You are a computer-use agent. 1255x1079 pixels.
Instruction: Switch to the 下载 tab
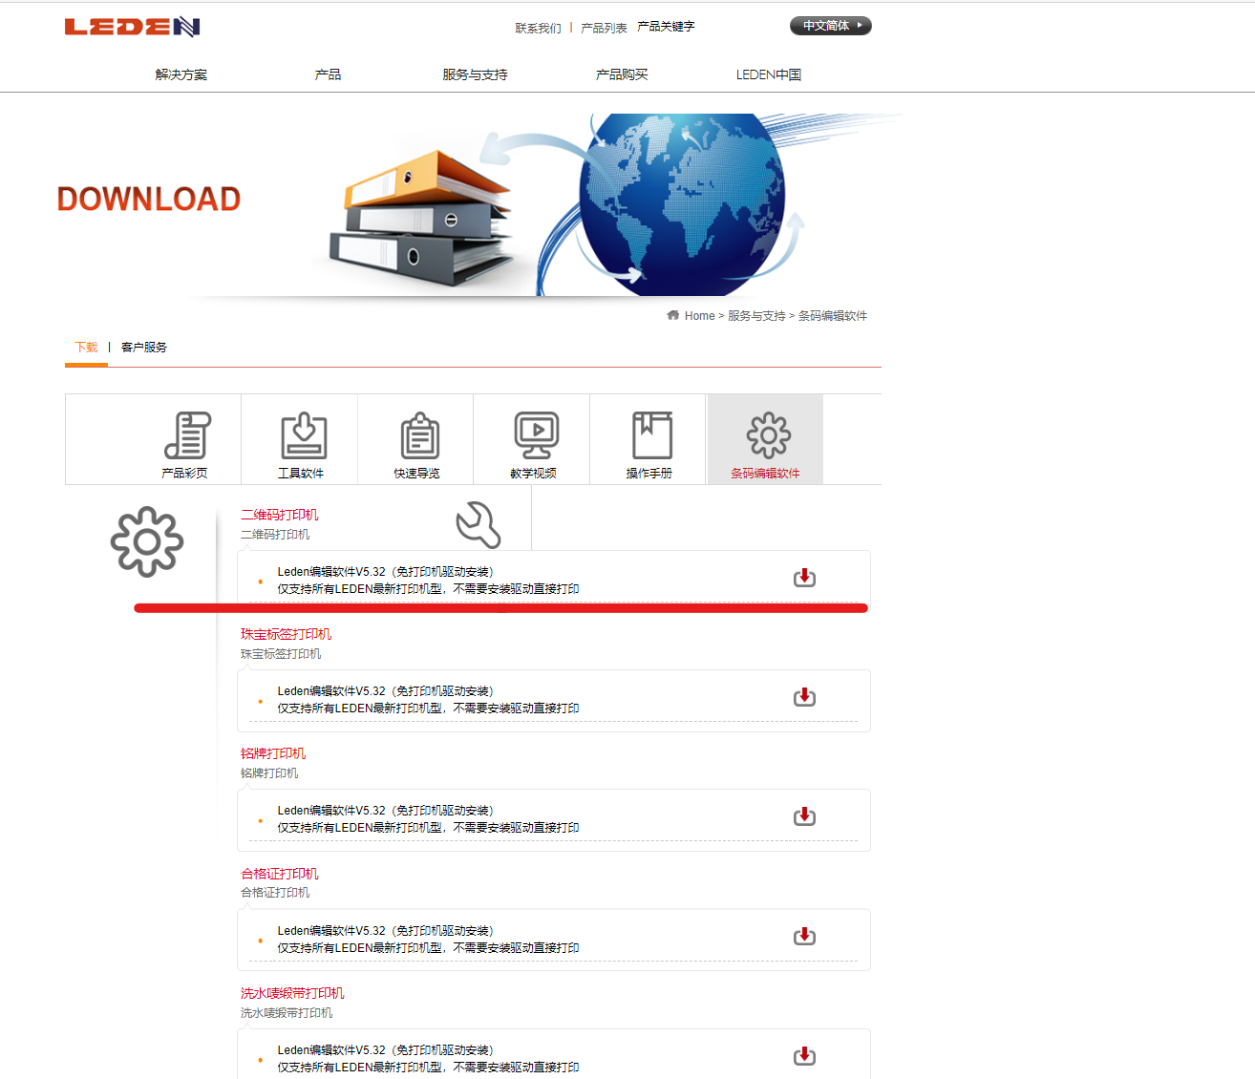click(86, 347)
